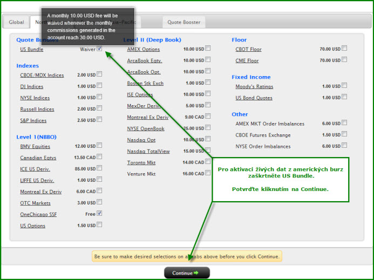Tick the Boston Stk Exch checkbox
Screen dimensions: 374x280
pyautogui.click(x=208, y=83)
